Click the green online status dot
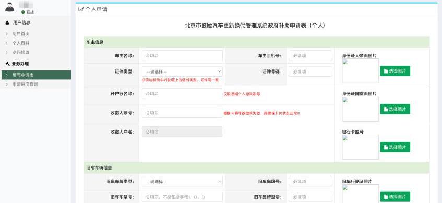This screenshot has height=203, width=442. tap(23, 12)
